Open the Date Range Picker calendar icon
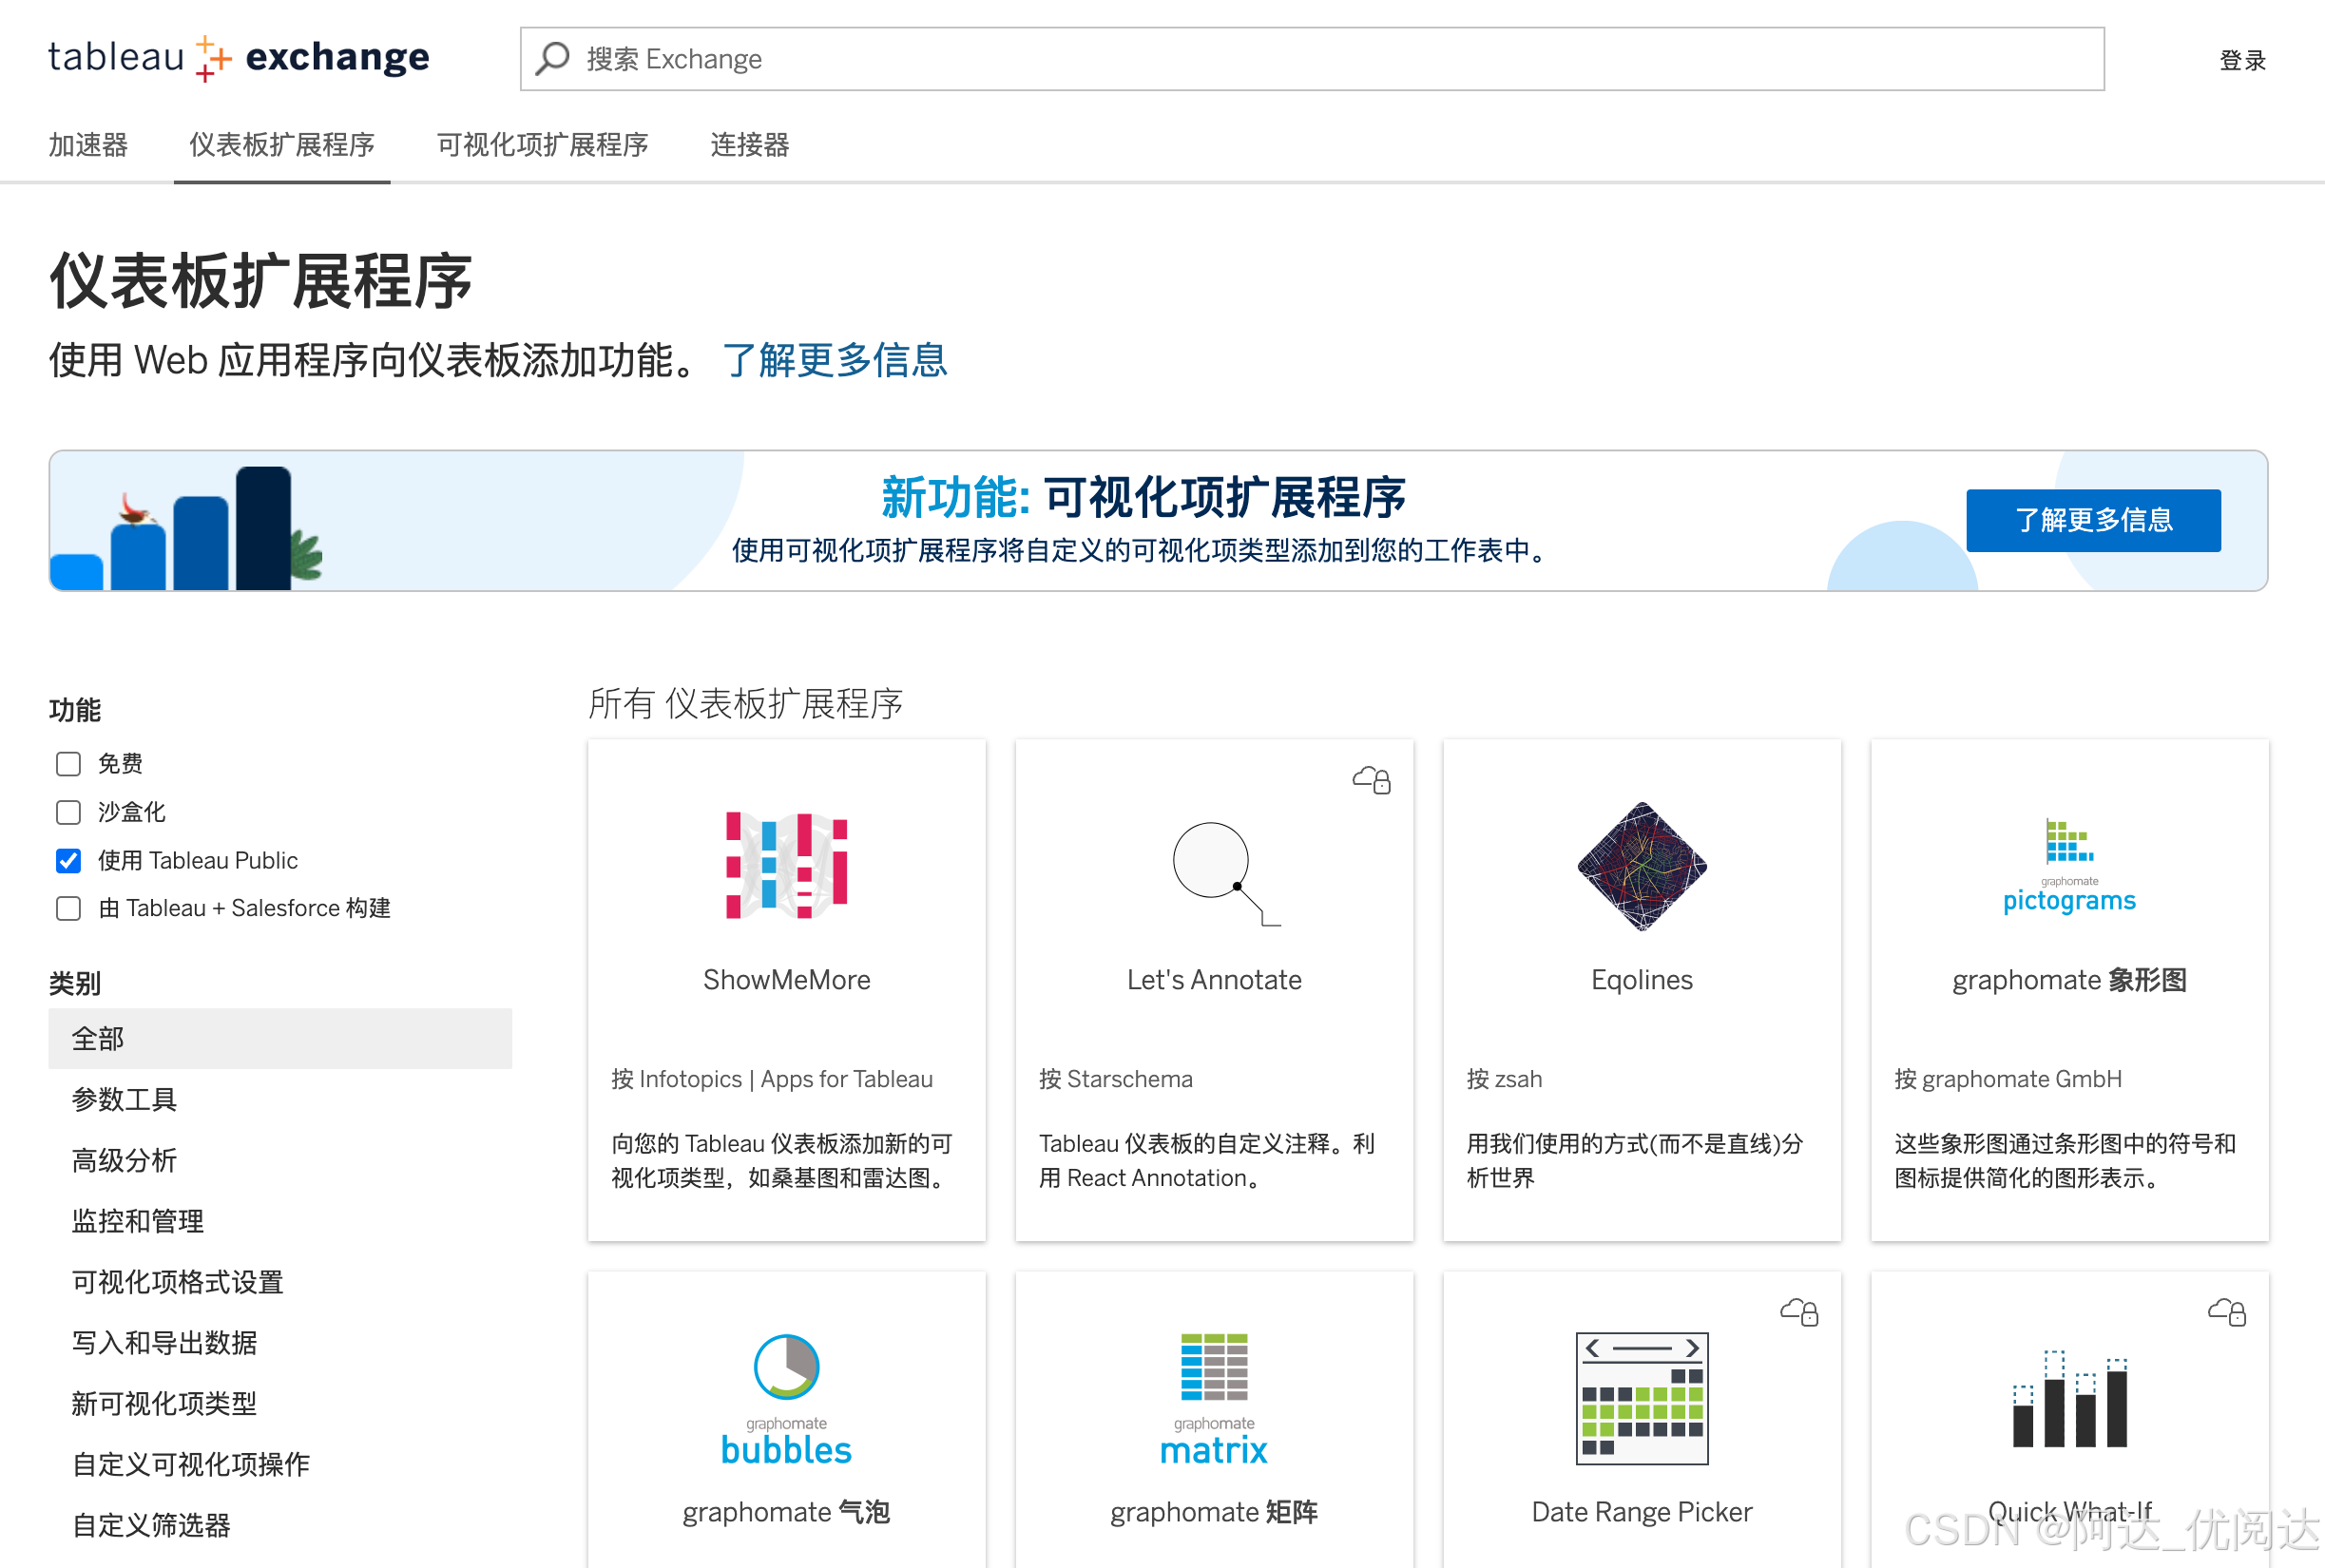Viewport: 2325px width, 1568px height. click(x=1642, y=1398)
